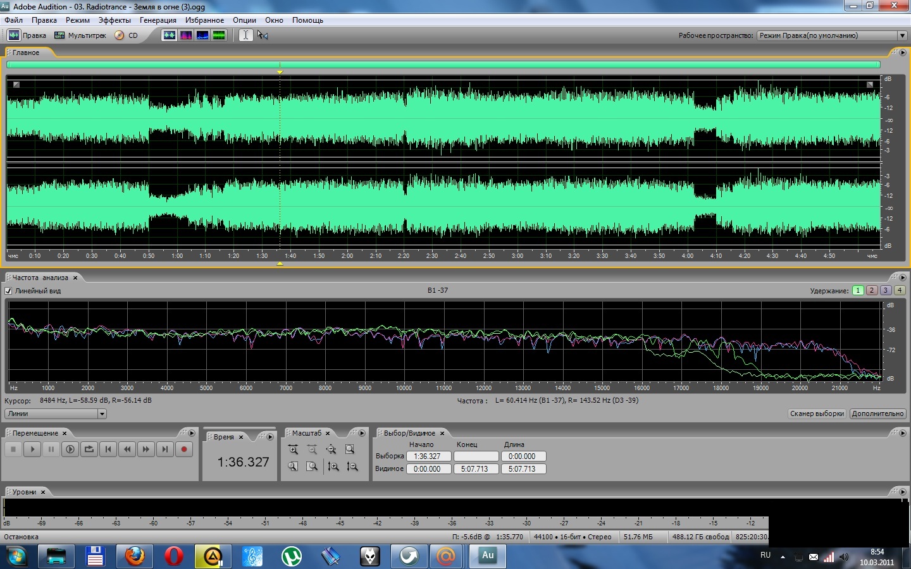Screen dimensions: 911x569
Task: Click the zoom out full icon
Action: pyautogui.click(x=331, y=450)
